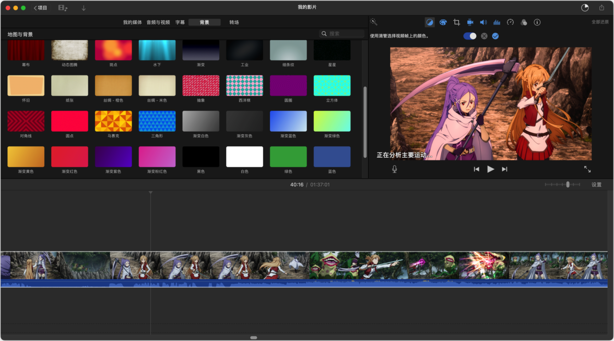Select the 抽象 abstract background
Image resolution: width=614 pixels, height=341 pixels.
201,85
